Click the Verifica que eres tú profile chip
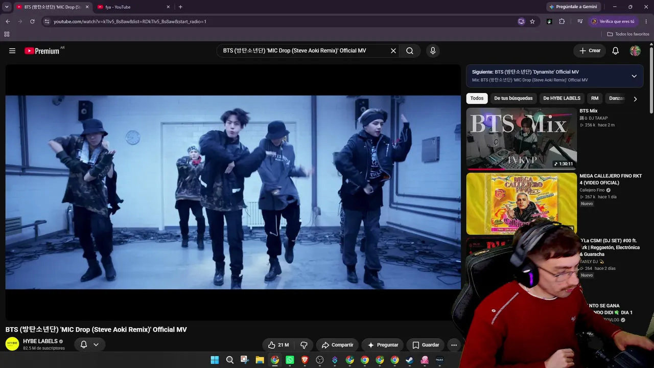 613,21
